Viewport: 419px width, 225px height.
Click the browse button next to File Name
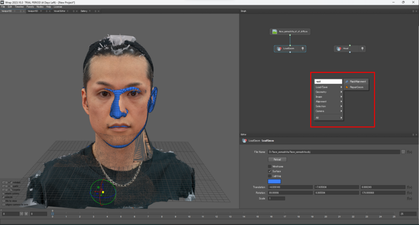[403, 152]
